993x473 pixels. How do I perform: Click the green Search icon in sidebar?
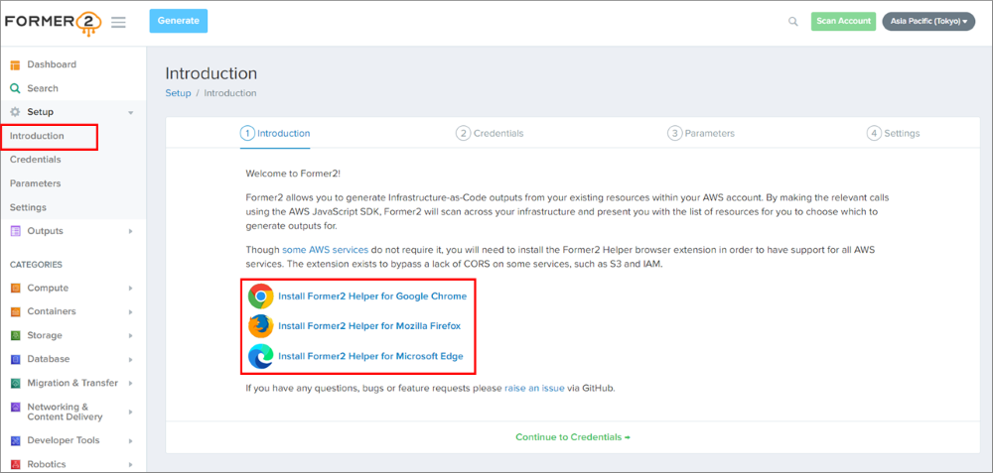[15, 88]
